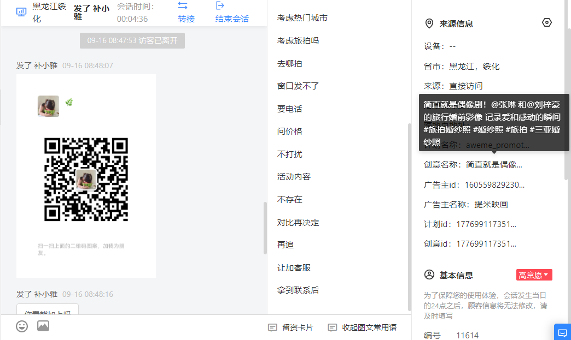The image size is (571, 340).
Task: Select quick phrase 去哪拍
Action: [289, 63]
